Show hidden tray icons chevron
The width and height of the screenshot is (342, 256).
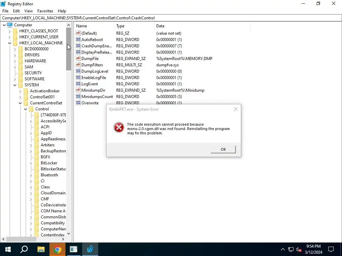[x=283, y=249]
